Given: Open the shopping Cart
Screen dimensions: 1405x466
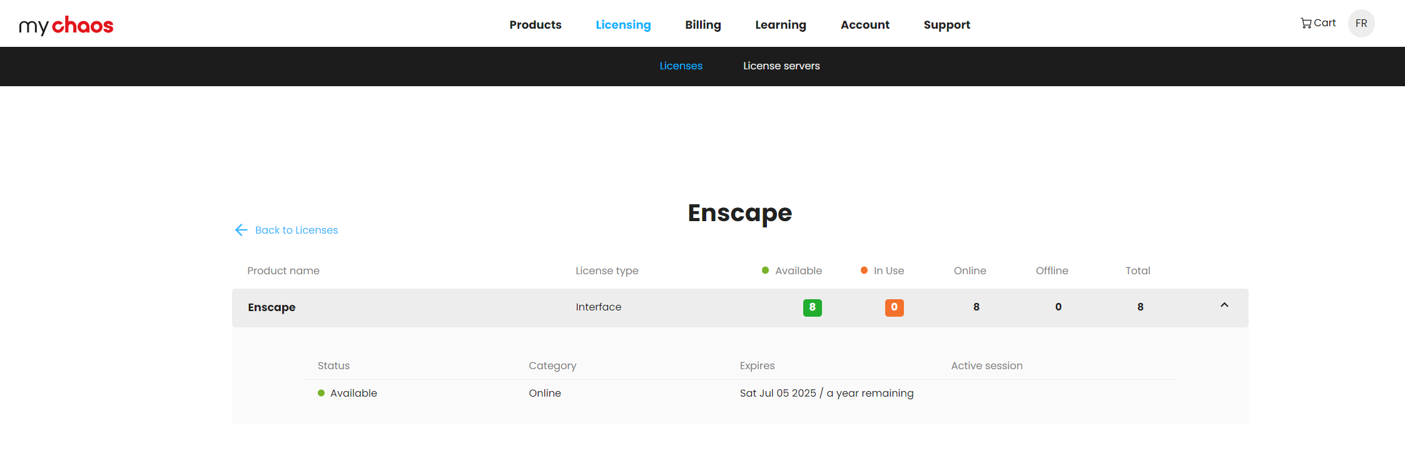Looking at the screenshot, I should tap(1318, 23).
